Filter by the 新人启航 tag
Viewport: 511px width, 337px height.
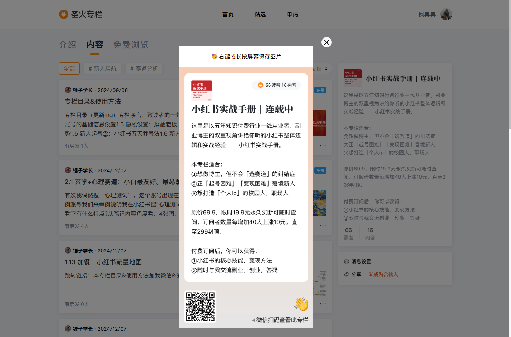pos(103,69)
